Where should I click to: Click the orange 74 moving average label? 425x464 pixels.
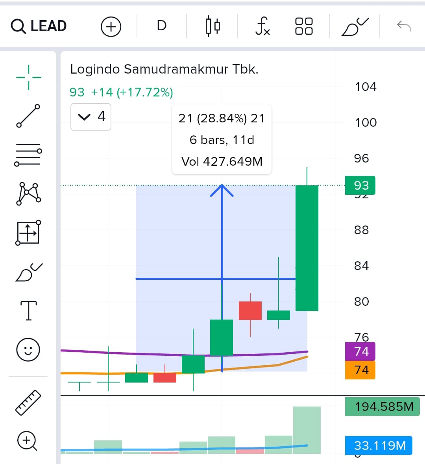click(360, 370)
